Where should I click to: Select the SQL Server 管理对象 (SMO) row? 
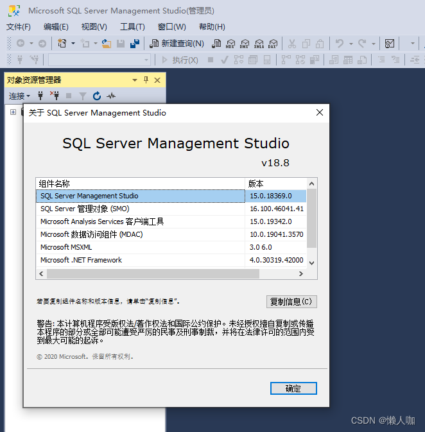tap(171, 209)
